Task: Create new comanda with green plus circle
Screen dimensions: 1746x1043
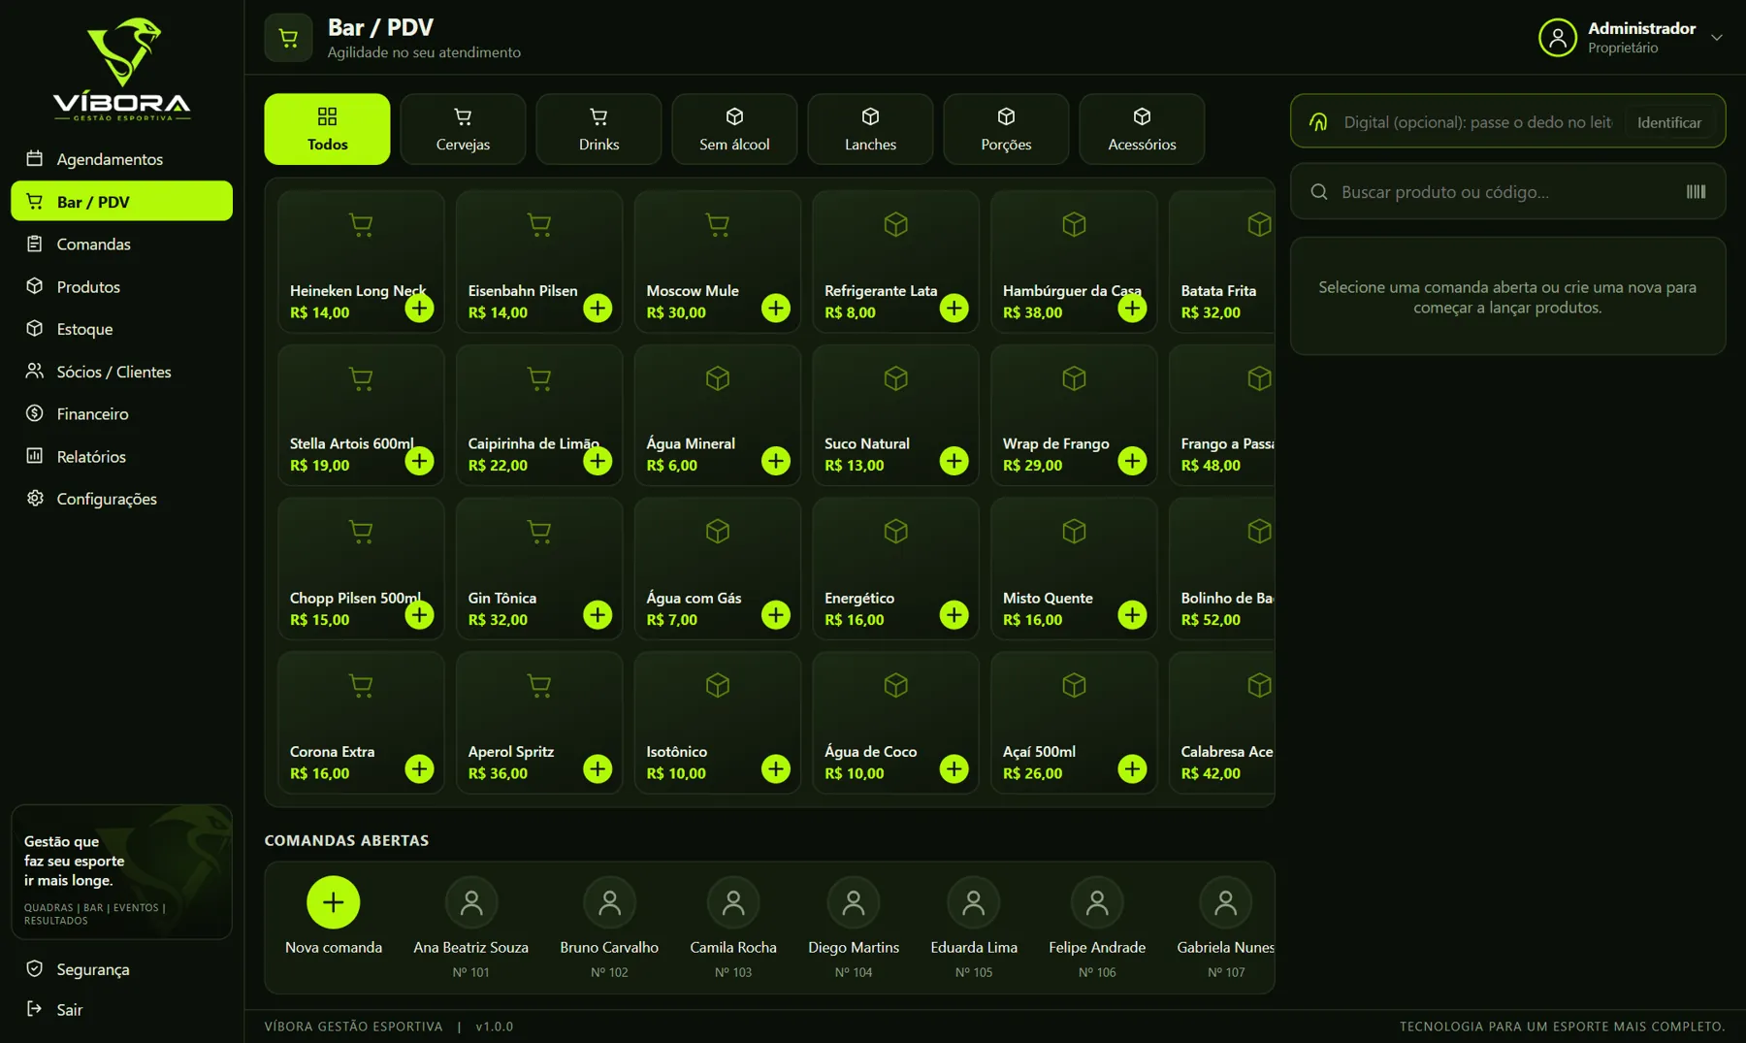Action: [333, 902]
